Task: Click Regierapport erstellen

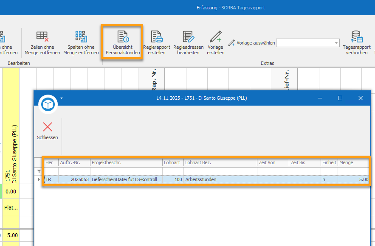Action: point(157,42)
